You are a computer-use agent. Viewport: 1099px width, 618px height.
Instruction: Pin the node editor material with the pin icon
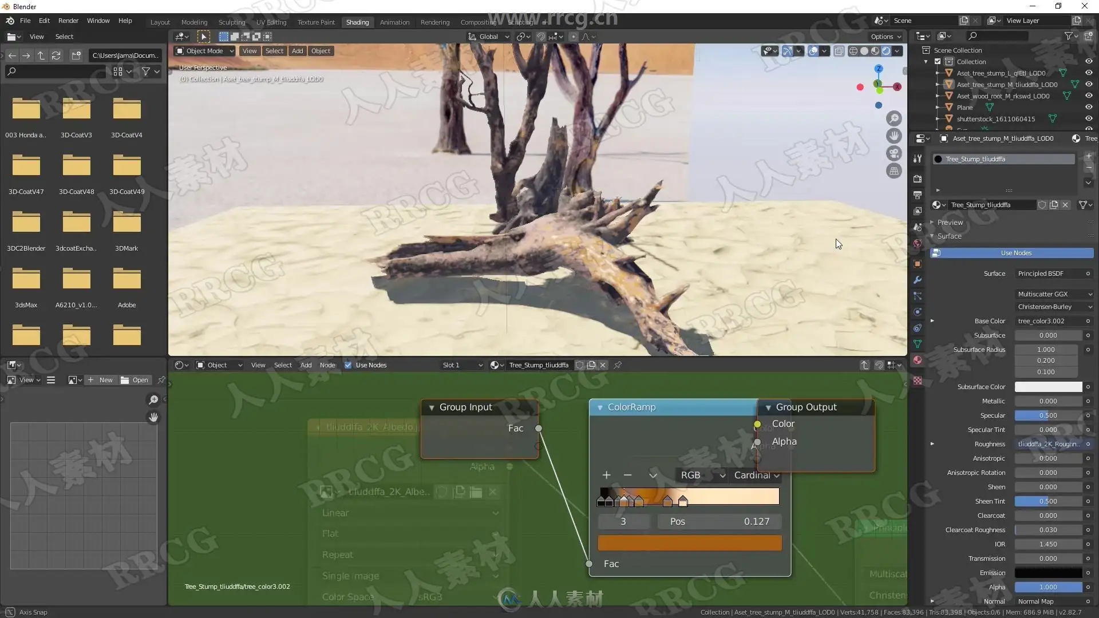tap(618, 365)
